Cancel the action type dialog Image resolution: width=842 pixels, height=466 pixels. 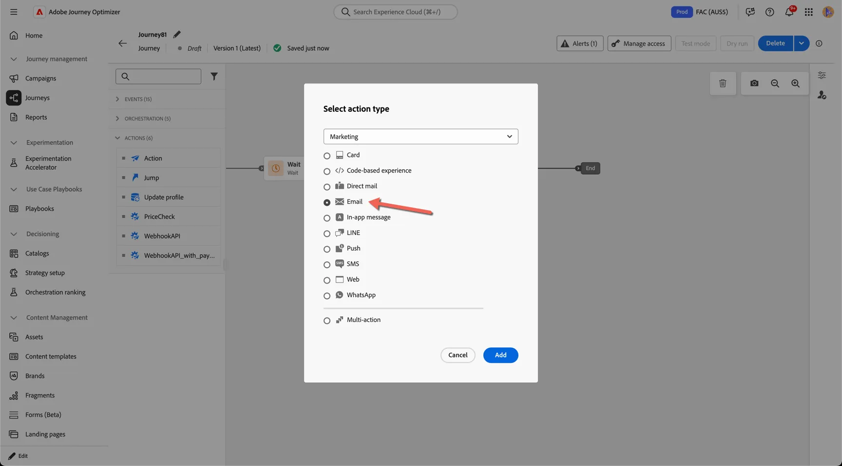(x=458, y=355)
